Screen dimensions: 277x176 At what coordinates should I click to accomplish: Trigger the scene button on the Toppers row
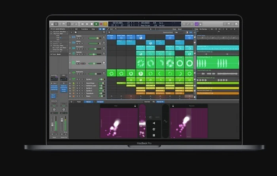[x=195, y=37]
